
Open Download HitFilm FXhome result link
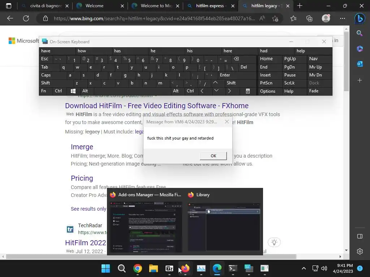pyautogui.click(x=157, y=106)
